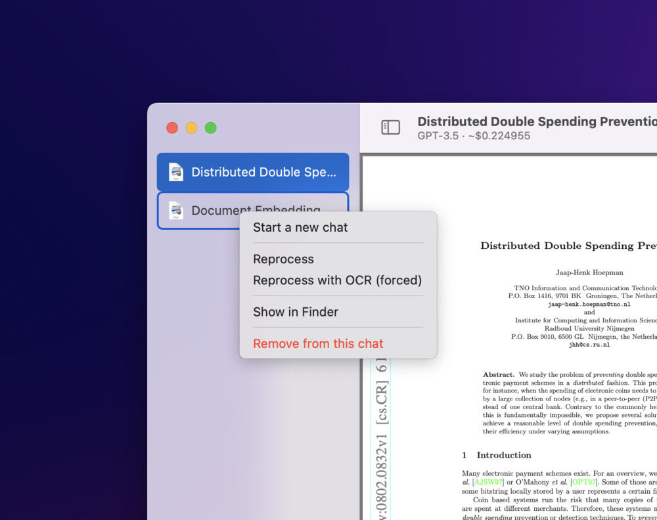Toggle the sidebar using the panel icon
Screen dimensions: 657x520
(x=390, y=127)
